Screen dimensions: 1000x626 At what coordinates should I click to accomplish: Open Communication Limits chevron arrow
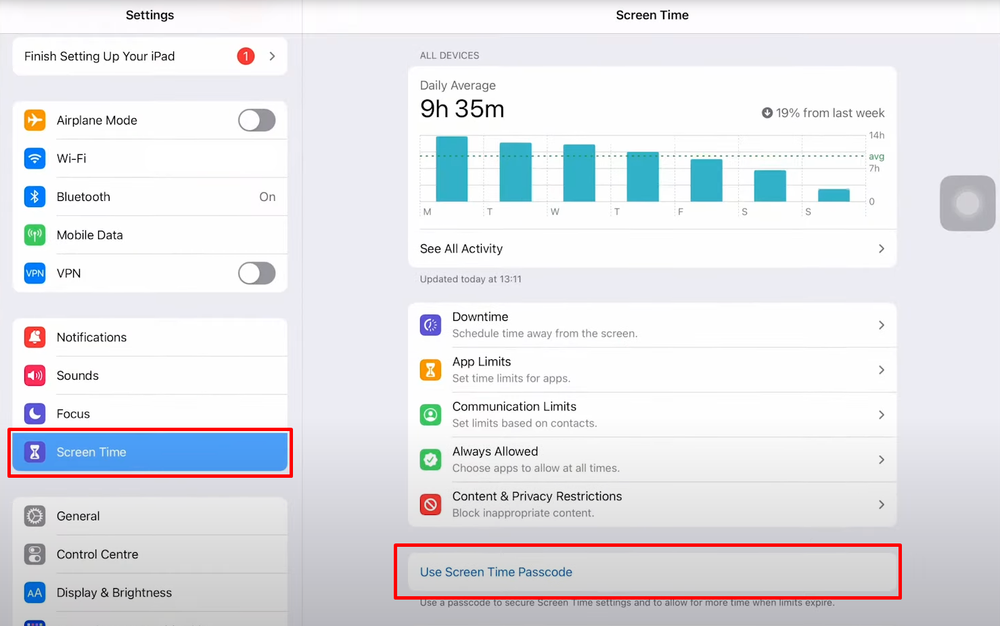coord(881,415)
